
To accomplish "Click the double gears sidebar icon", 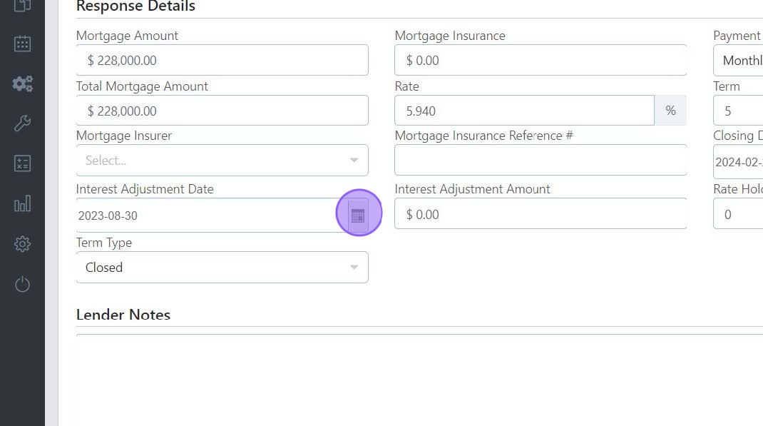I will coord(22,83).
